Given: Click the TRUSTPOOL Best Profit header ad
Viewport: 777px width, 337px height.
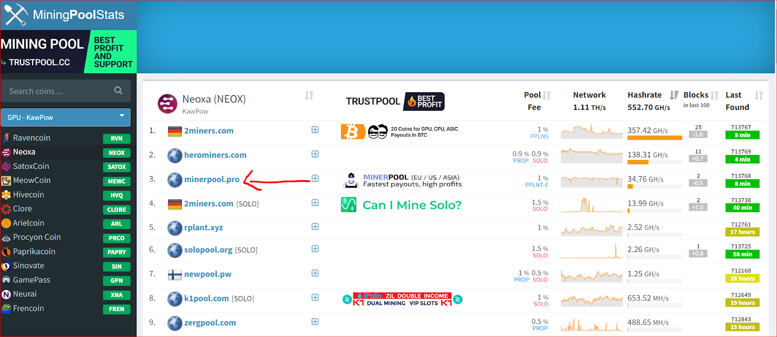Looking at the screenshot, I should tap(395, 101).
